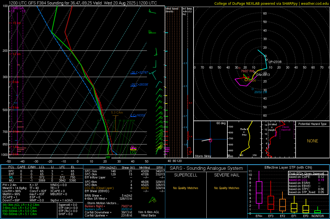Screen dimensions: 330x219
Task: Click No Quality Matches under SEVERE HAIL
Action: tap(227, 188)
